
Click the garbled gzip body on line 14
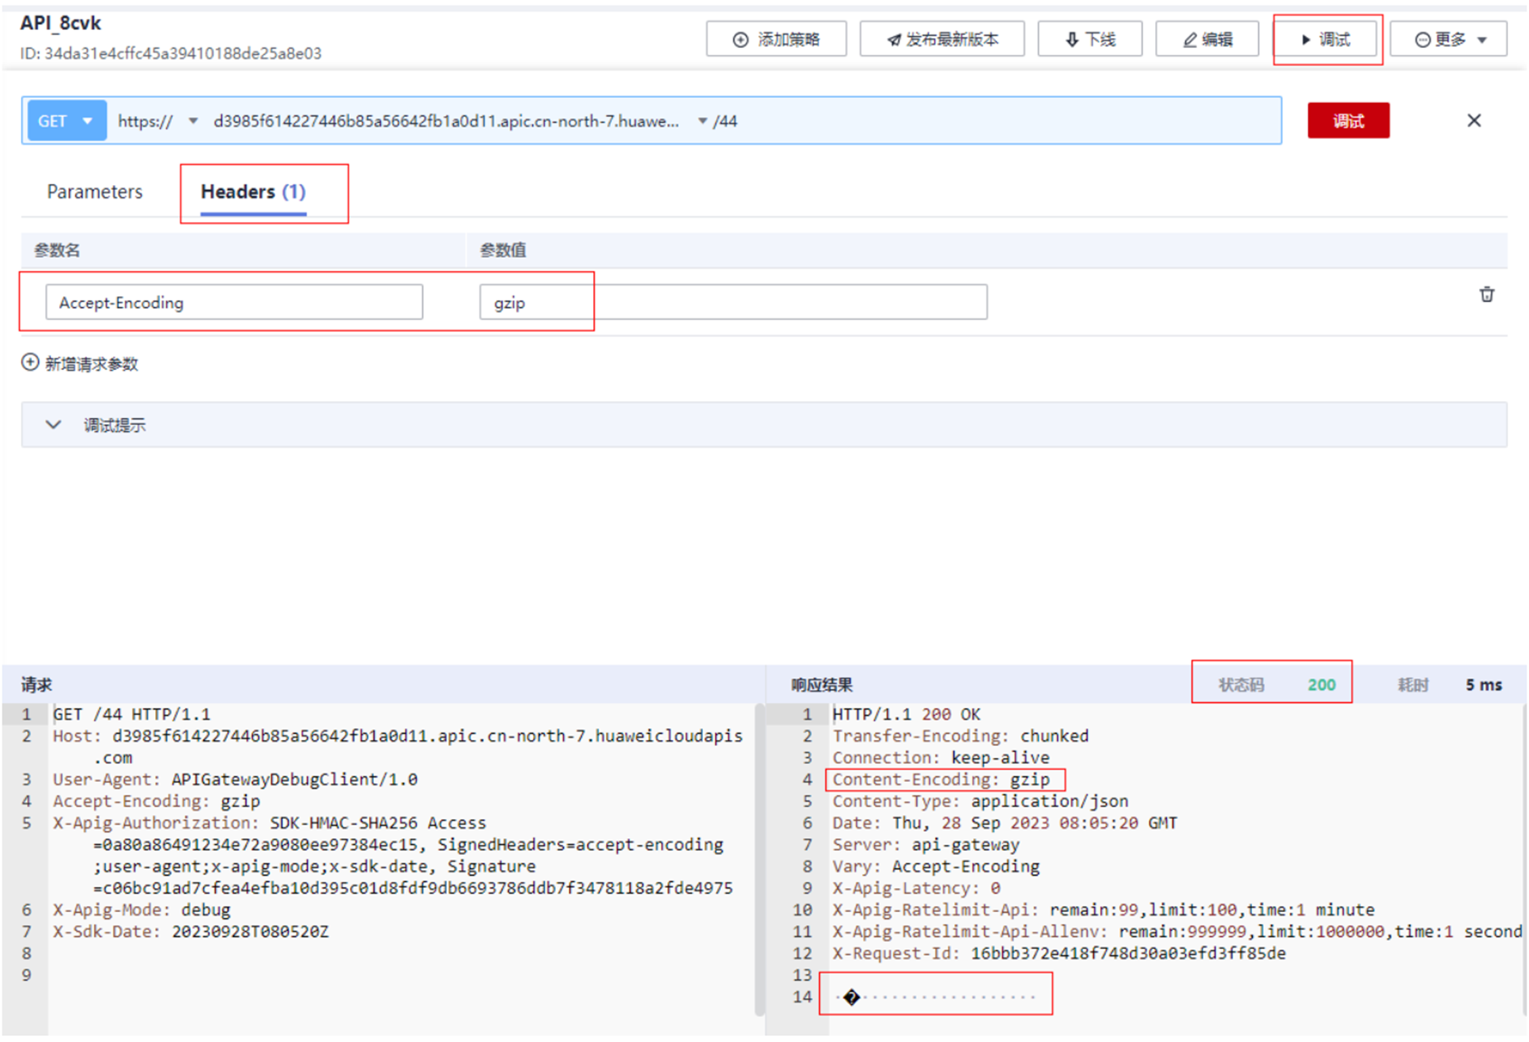pyautogui.click(x=936, y=997)
